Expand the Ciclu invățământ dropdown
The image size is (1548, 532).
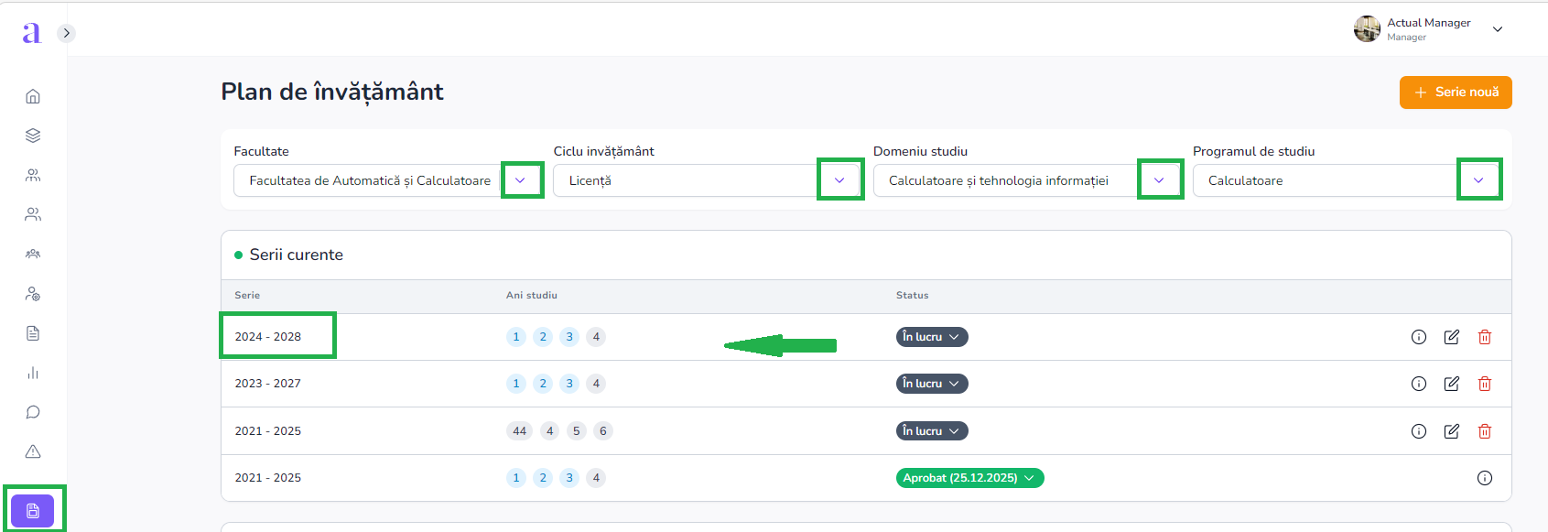pos(839,180)
